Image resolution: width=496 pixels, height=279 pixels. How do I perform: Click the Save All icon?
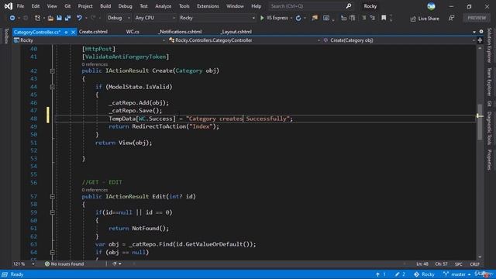(x=67, y=18)
